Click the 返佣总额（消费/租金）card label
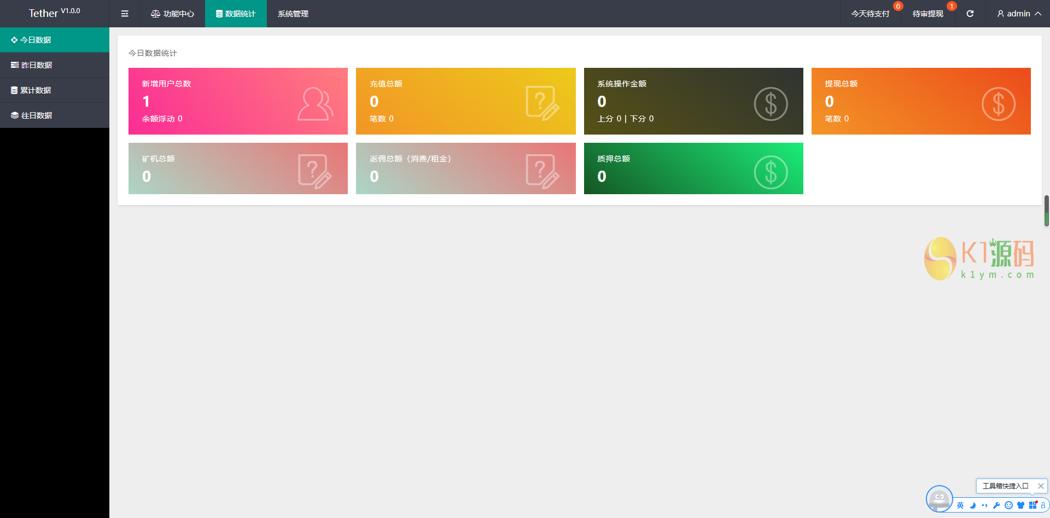Viewport: 1050px width, 518px height. point(410,159)
